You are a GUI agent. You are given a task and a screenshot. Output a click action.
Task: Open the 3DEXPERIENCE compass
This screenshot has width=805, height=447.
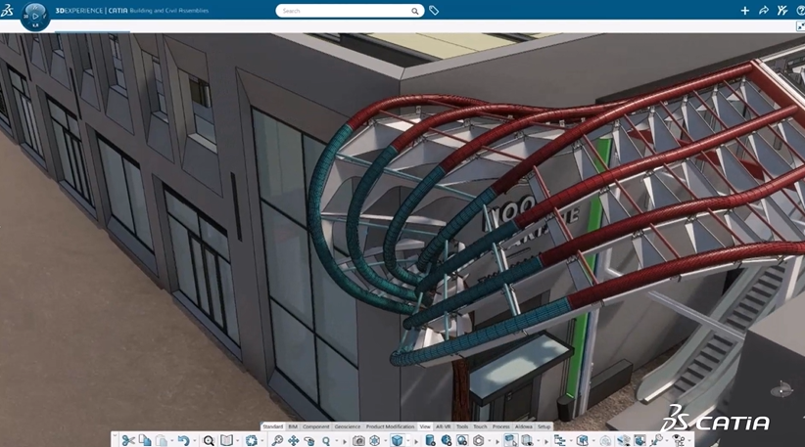[35, 16]
